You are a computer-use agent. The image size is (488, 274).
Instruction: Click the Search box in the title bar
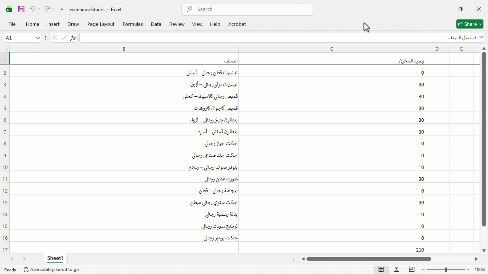click(247, 9)
